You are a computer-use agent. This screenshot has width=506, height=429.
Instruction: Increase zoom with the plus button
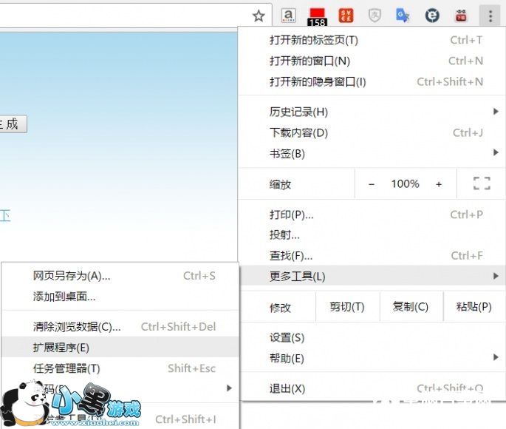(x=439, y=184)
